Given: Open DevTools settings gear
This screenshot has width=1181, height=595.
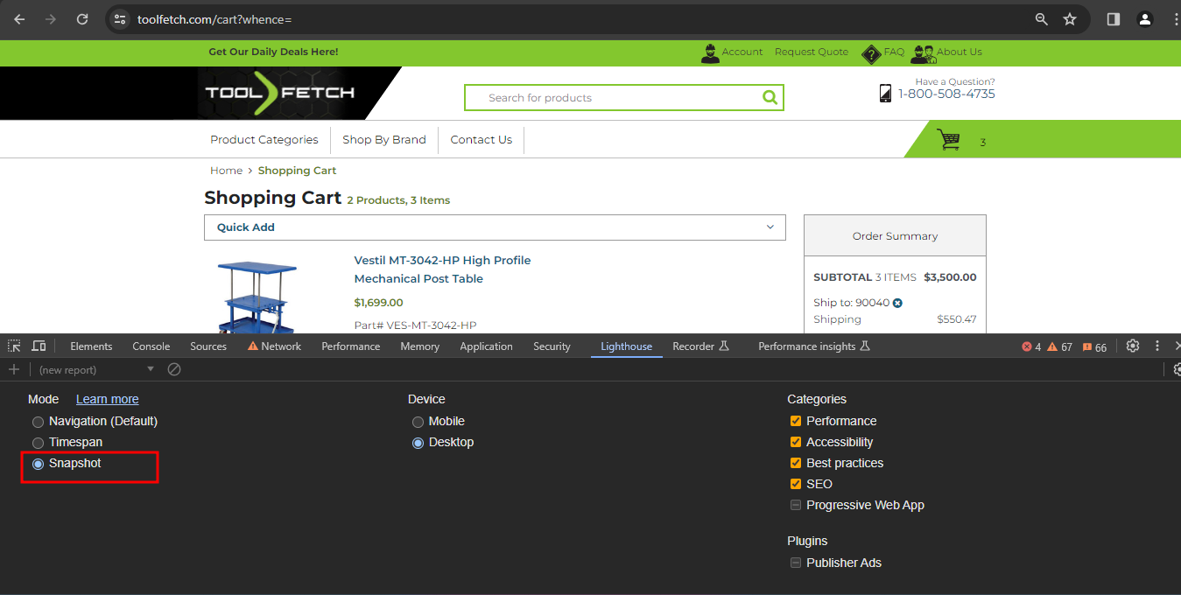Looking at the screenshot, I should (1133, 346).
